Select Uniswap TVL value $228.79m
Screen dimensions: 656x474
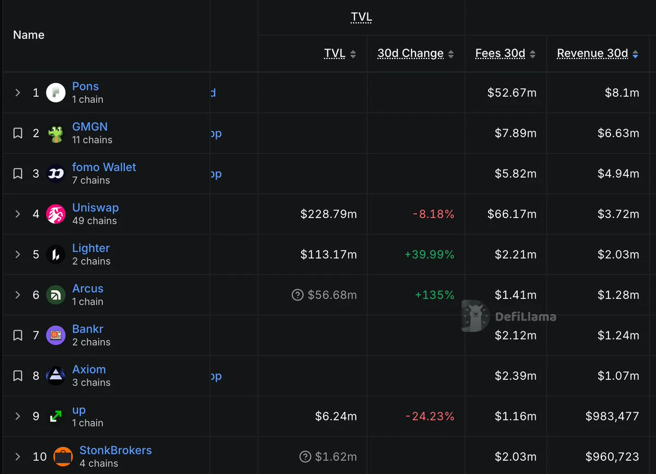tap(329, 214)
